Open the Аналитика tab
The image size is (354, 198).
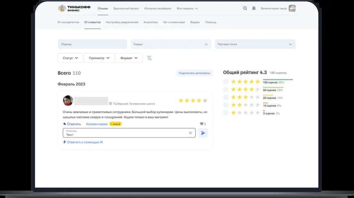tap(151, 22)
